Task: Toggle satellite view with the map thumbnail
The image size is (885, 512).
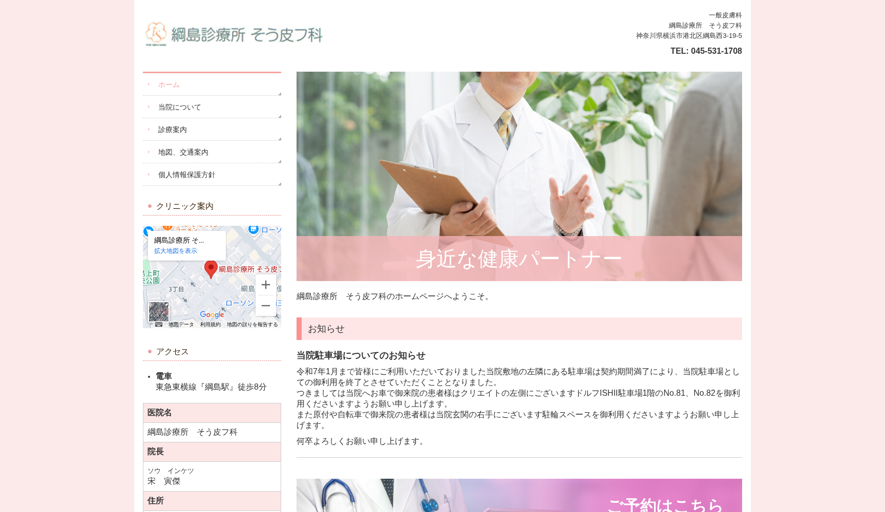Action: 159,311
